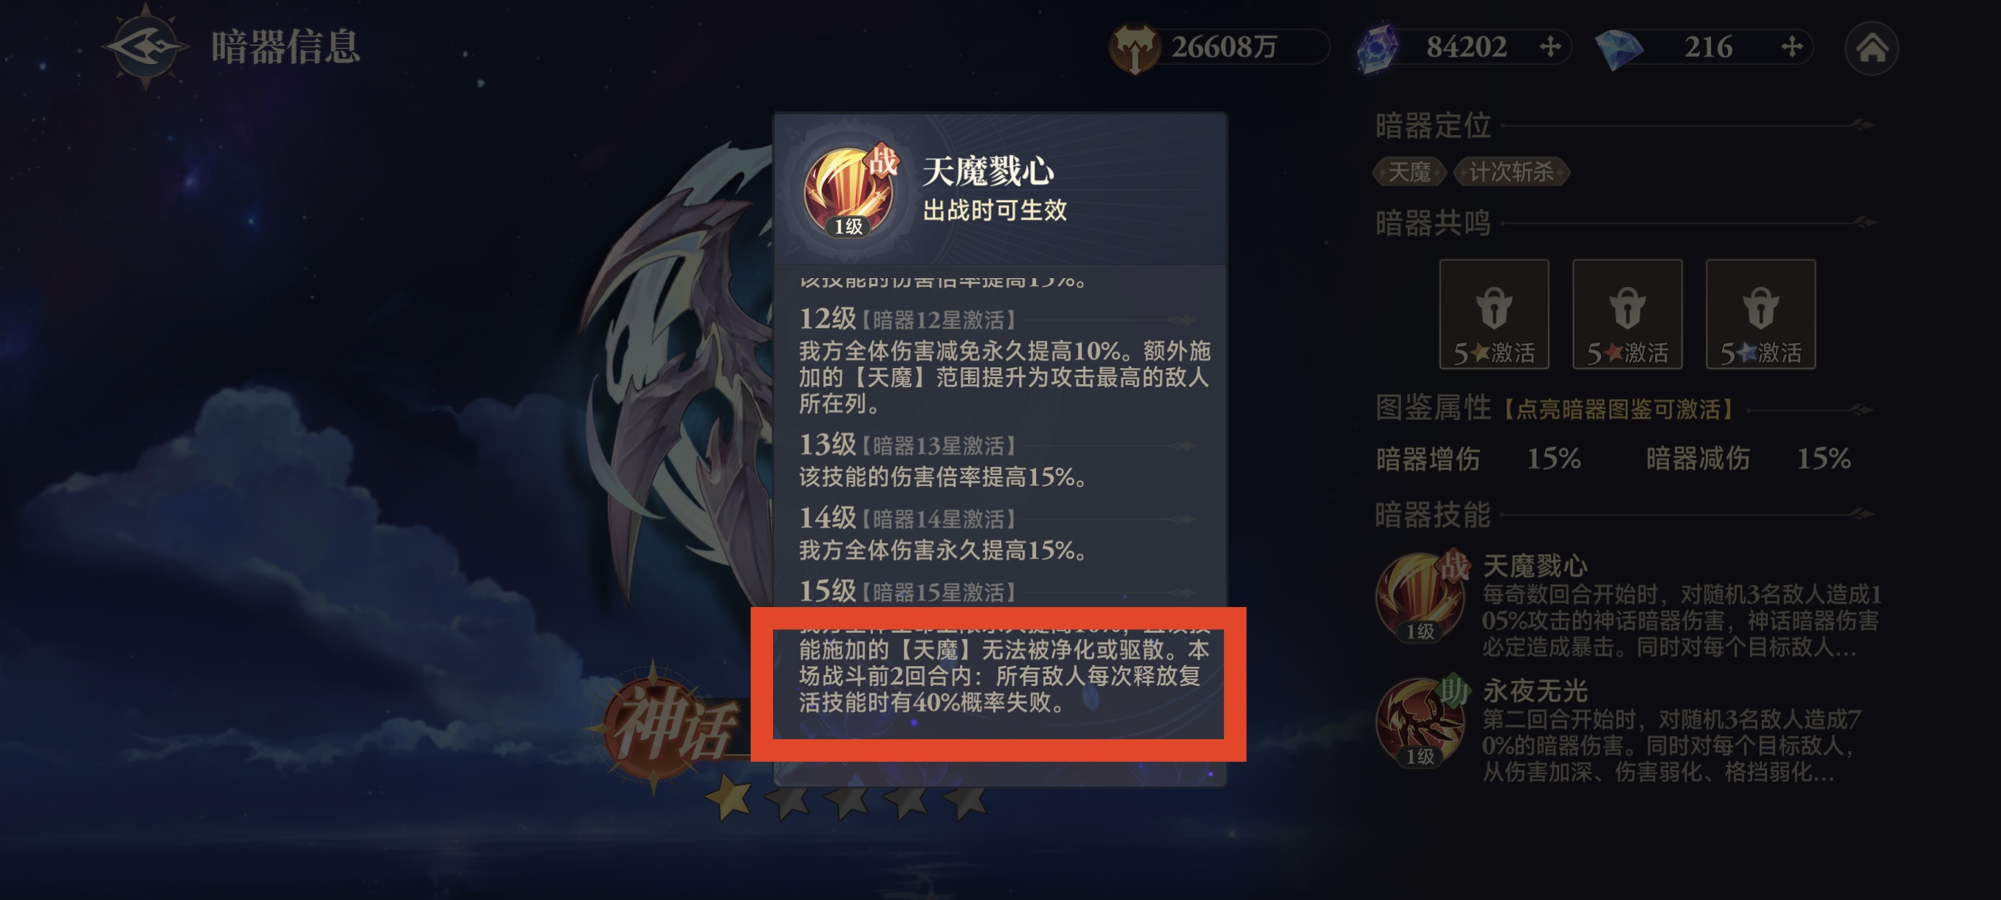2001x900 pixels.
Task: Tap the popup's 天魔戮心 skill icon
Action: tap(849, 191)
